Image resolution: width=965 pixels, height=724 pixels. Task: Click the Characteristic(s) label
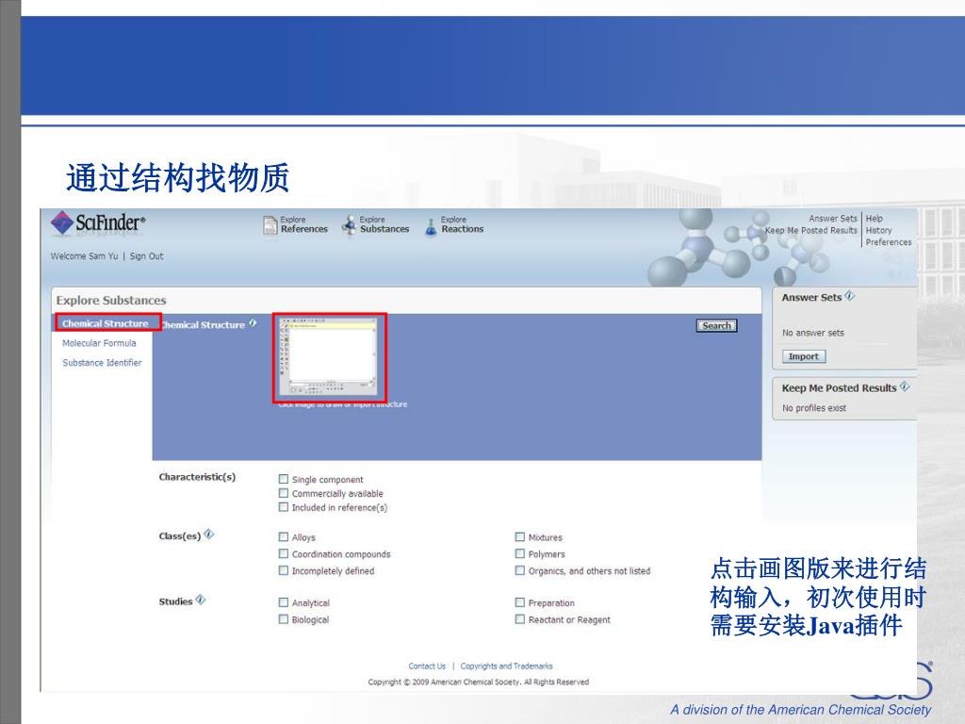197,477
